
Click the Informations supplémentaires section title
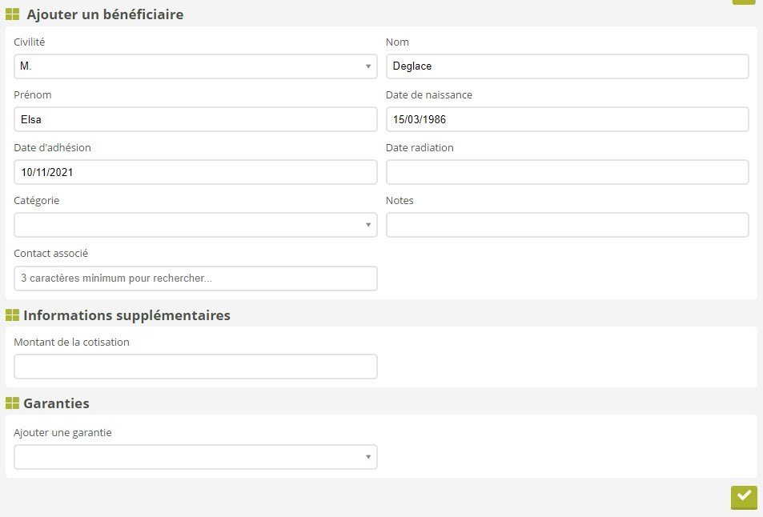tap(126, 315)
